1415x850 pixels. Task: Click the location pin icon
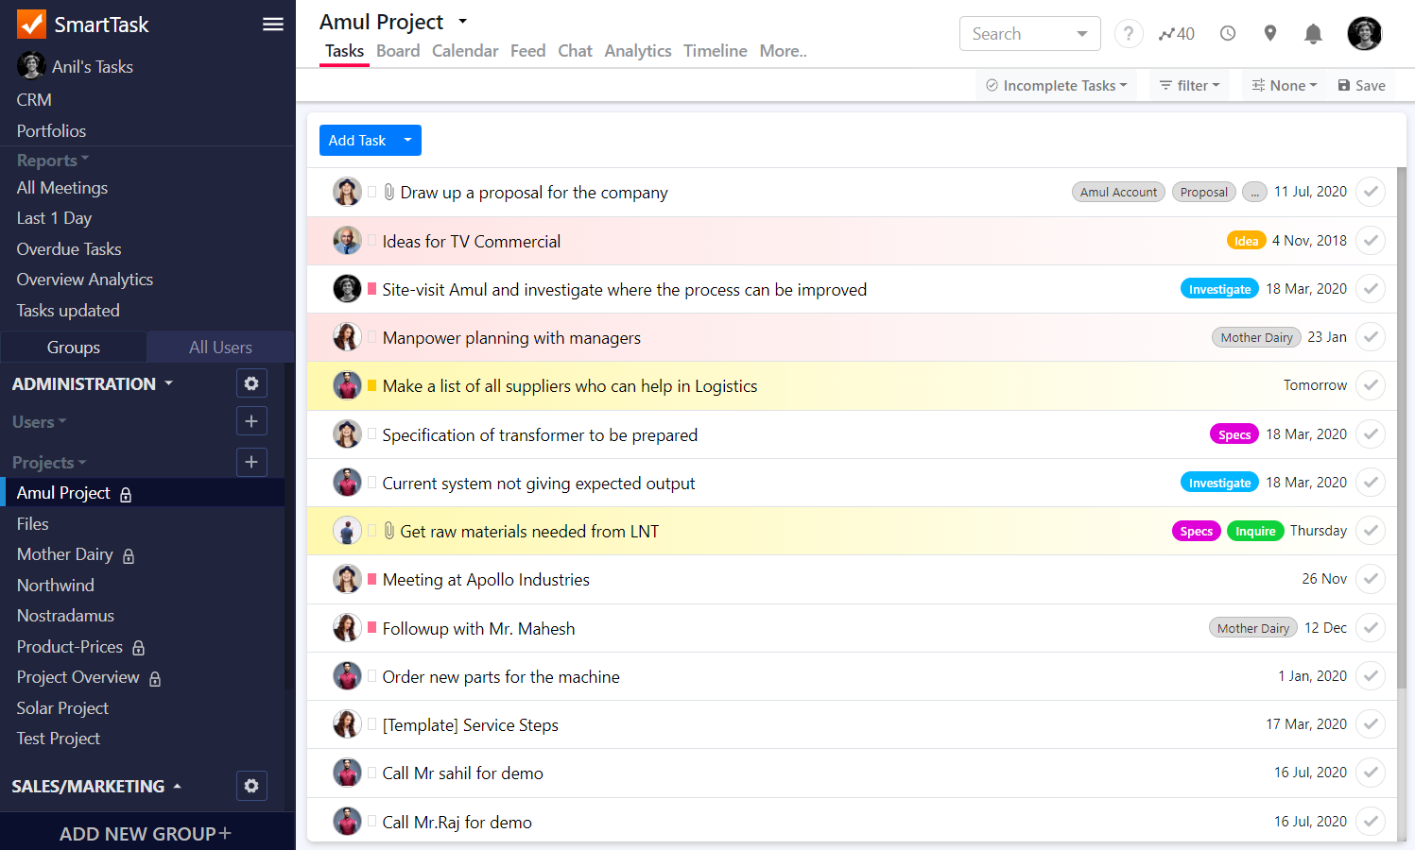pos(1269,34)
